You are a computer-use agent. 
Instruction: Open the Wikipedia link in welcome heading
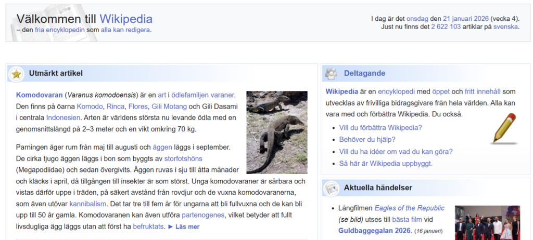(126, 19)
